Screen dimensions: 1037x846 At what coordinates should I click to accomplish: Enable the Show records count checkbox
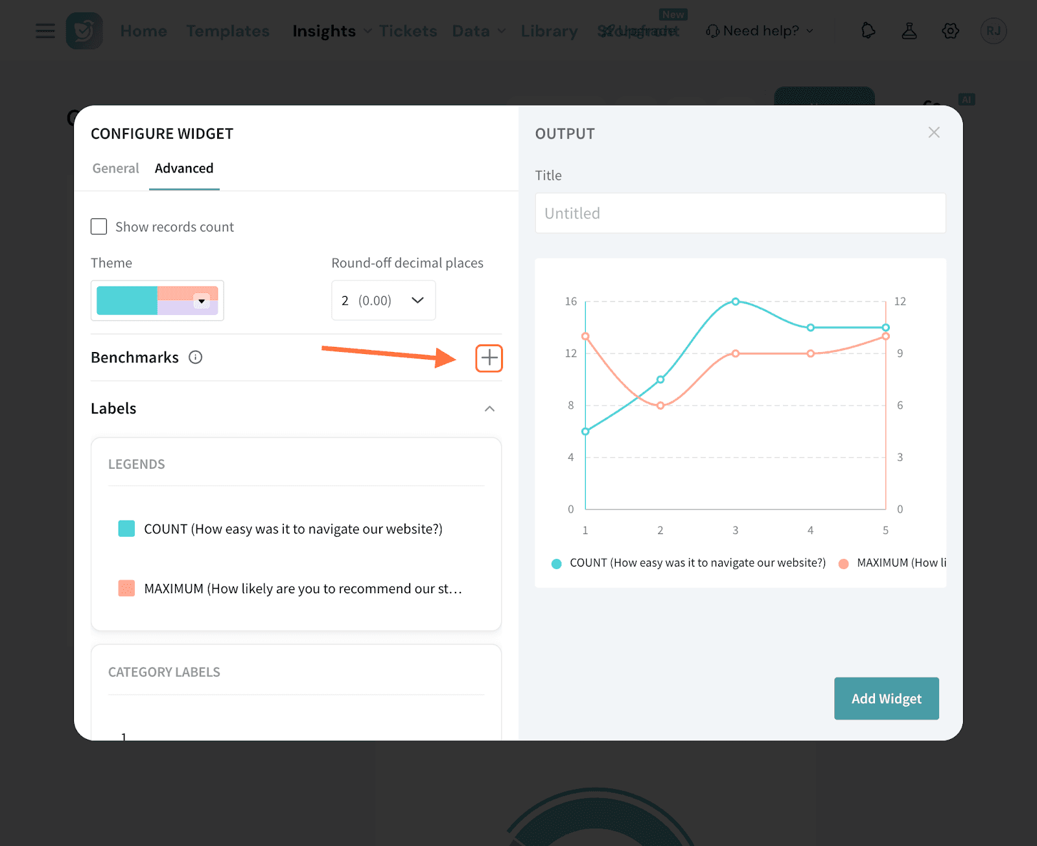(99, 226)
